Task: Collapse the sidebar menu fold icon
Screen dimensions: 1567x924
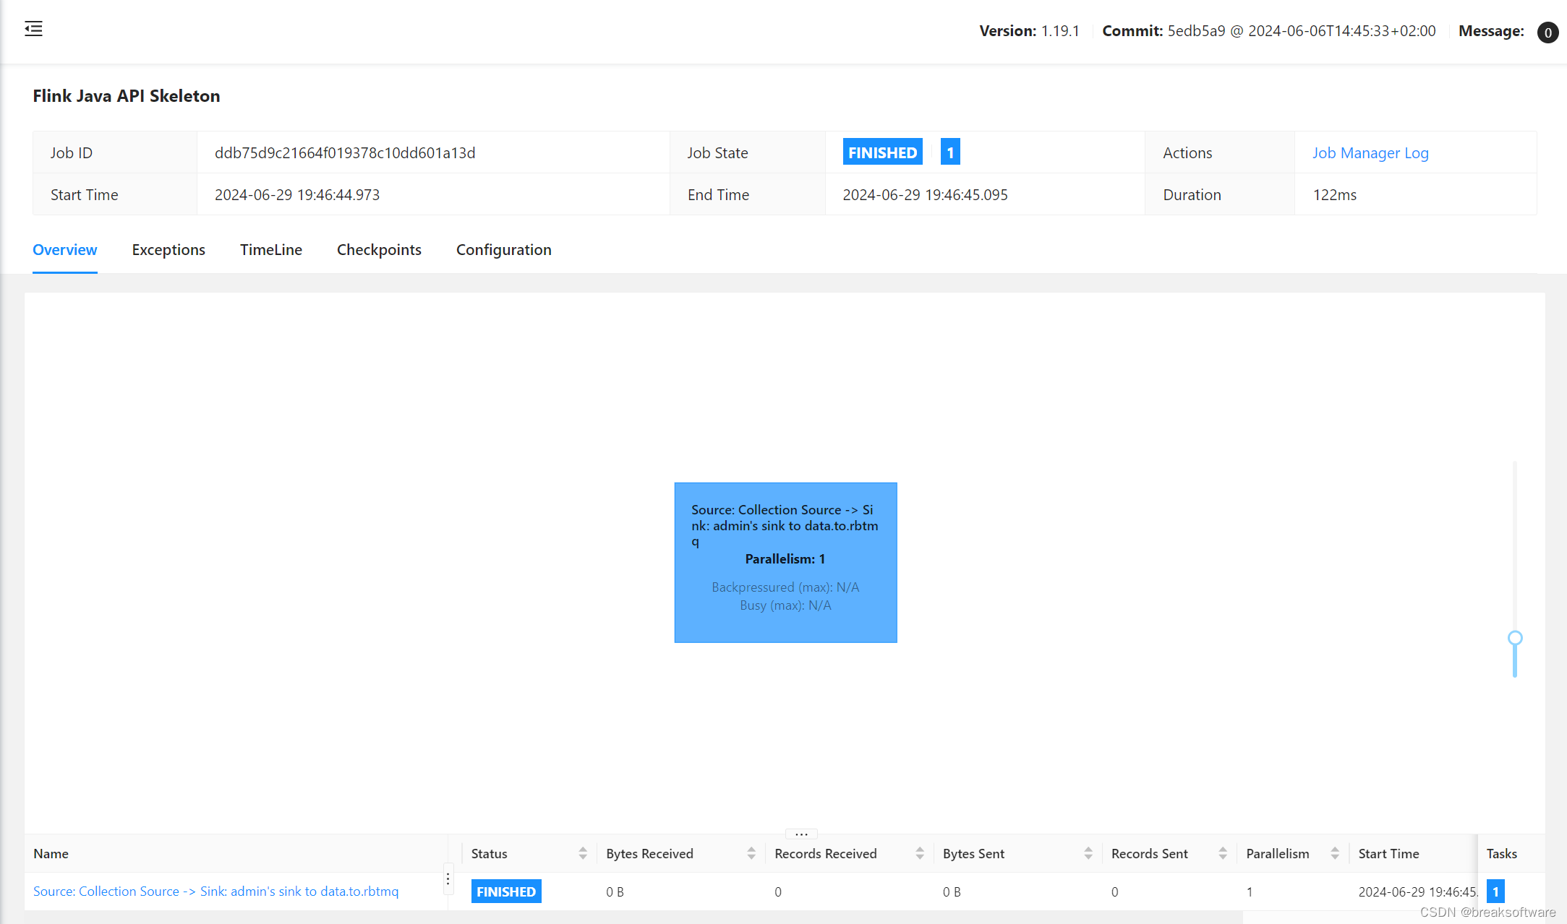Action: pos(33,29)
